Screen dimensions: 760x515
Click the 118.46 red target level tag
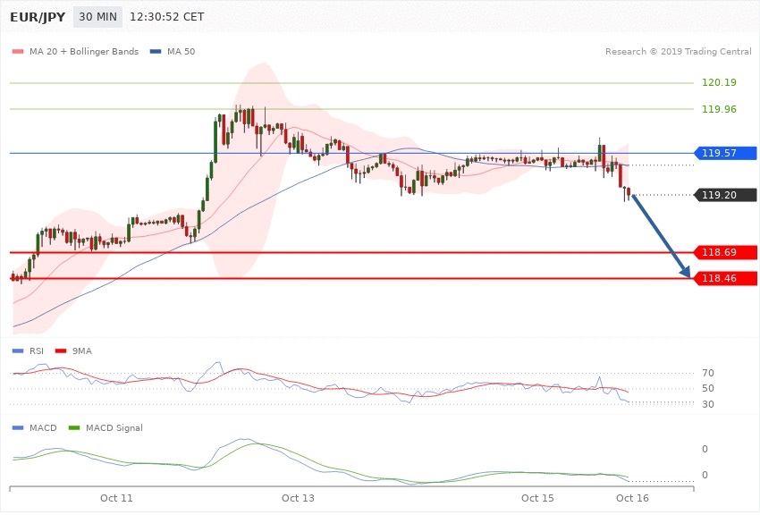[x=724, y=279]
